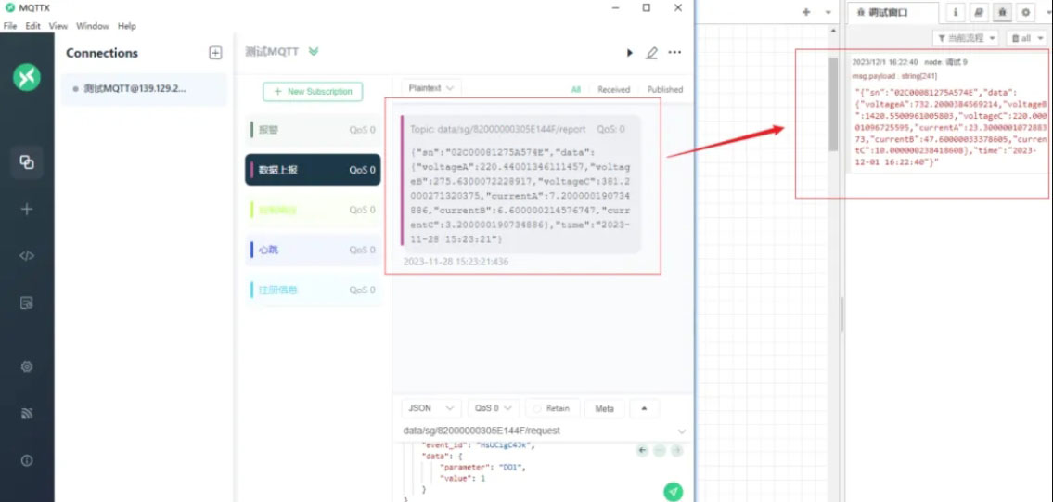The image size is (1053, 502).
Task: Open the Window menu
Action: click(92, 26)
